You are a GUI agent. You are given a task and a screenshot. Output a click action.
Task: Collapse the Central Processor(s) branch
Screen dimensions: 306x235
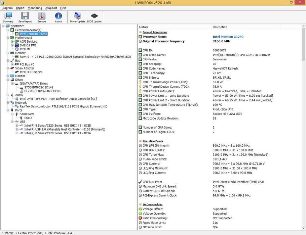coord(8,30)
